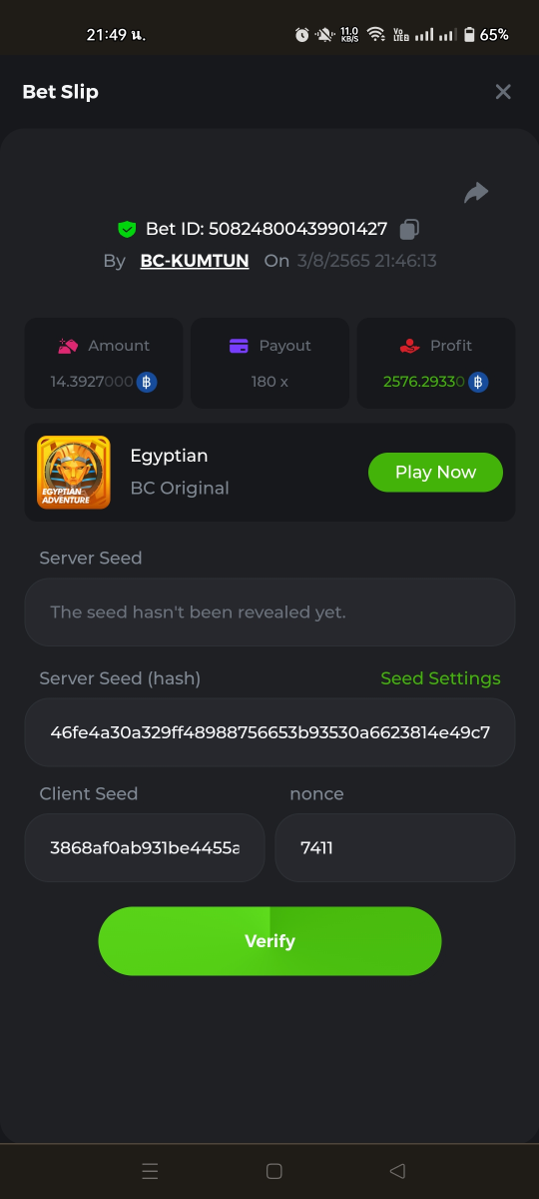This screenshot has height=1199, width=539.
Task: Select the Server Seed field
Action: point(269,611)
